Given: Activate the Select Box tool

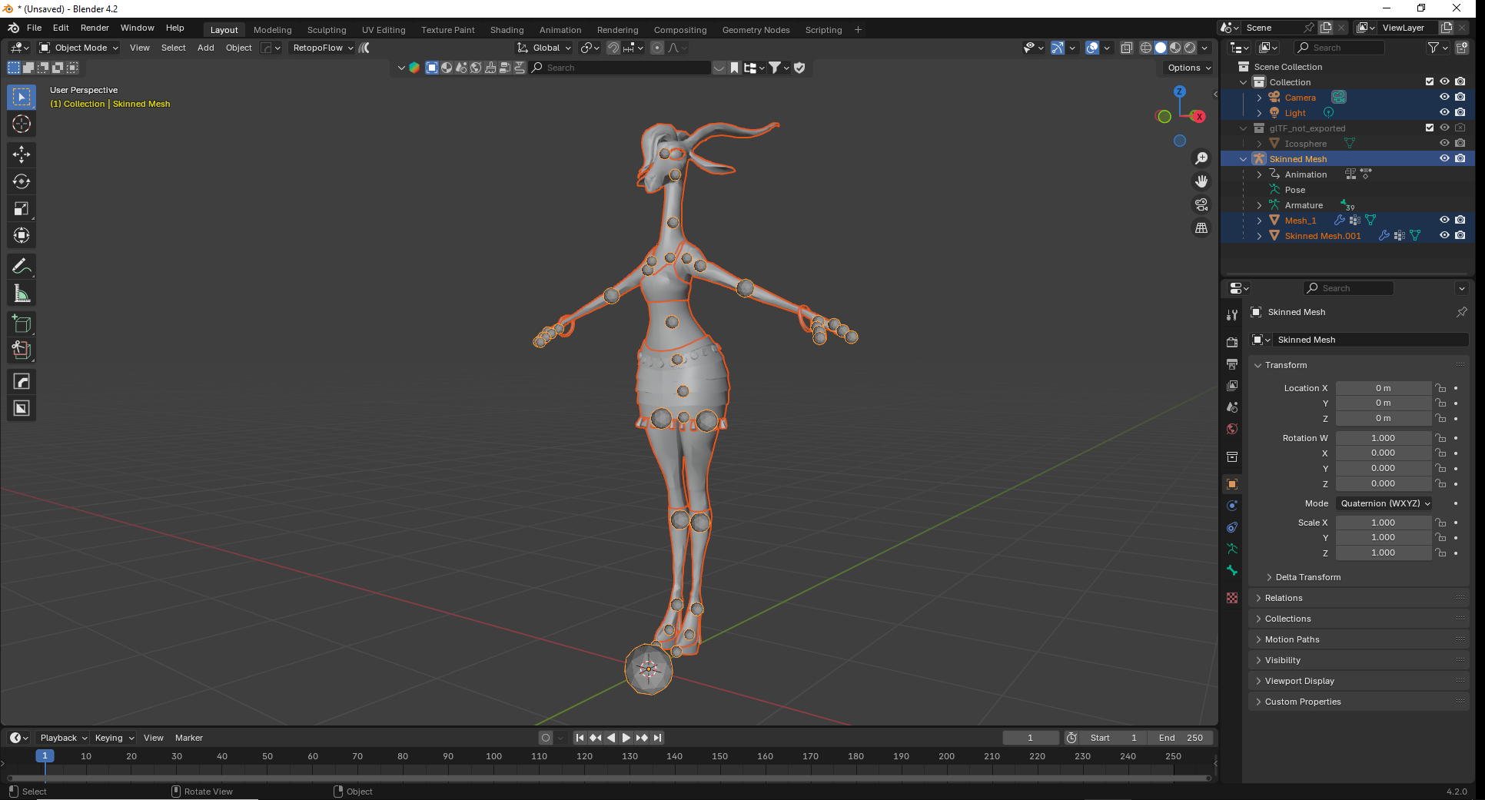Looking at the screenshot, I should point(22,97).
